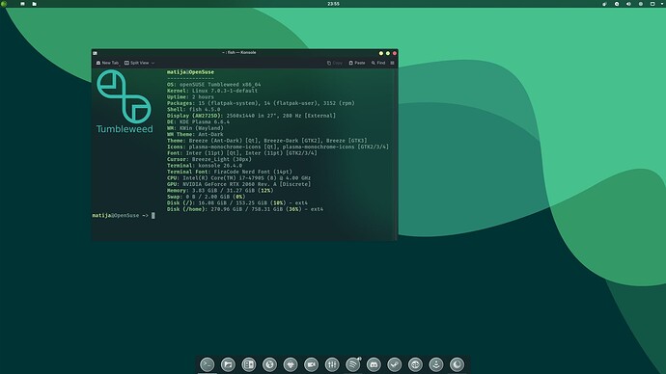Click the 'GPU: NVIDIA GeForce RTX 2060' line

pos(238,184)
